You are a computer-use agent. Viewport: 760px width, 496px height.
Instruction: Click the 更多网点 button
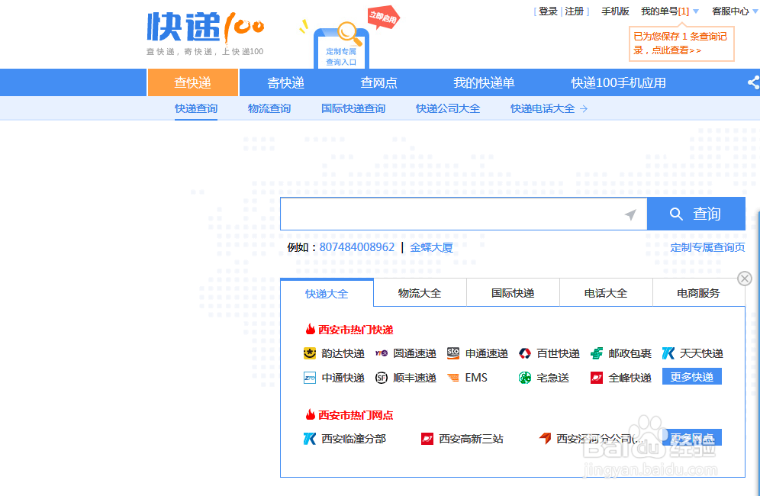click(x=691, y=437)
